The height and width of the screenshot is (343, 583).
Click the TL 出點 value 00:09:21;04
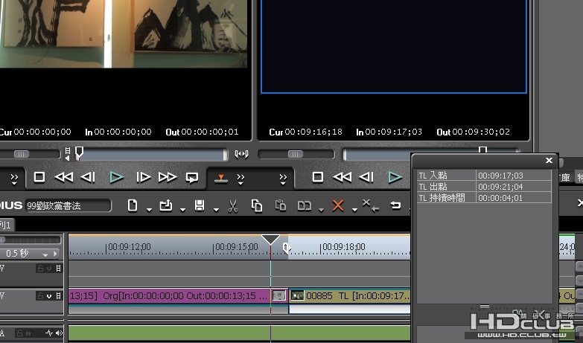pos(500,187)
